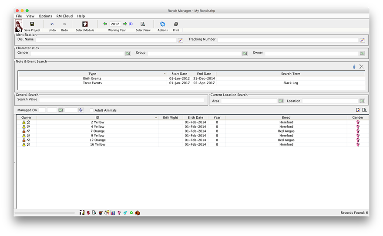Viewport: 383px width, 236px height.
Task: Click the attach paperclip icon in Note & Event Search
Action: pos(354,67)
